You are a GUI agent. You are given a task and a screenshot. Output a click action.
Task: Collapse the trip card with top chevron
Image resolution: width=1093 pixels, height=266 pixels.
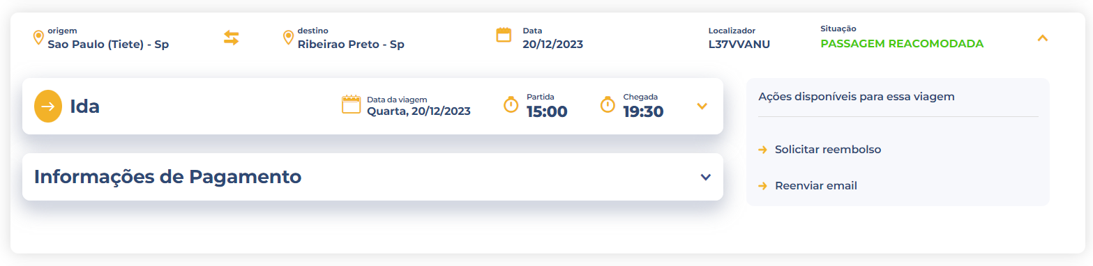(x=1043, y=38)
